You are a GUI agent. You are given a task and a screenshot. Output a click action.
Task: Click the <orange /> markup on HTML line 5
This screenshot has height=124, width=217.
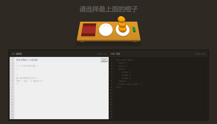click(126, 72)
